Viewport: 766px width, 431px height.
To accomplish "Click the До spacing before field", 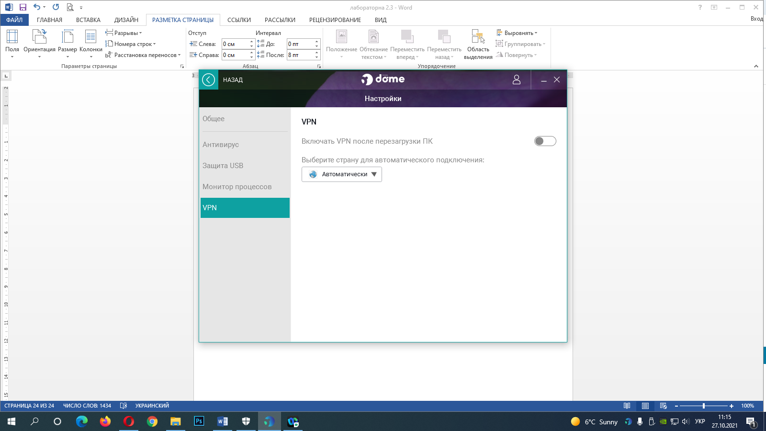I will tap(301, 44).
